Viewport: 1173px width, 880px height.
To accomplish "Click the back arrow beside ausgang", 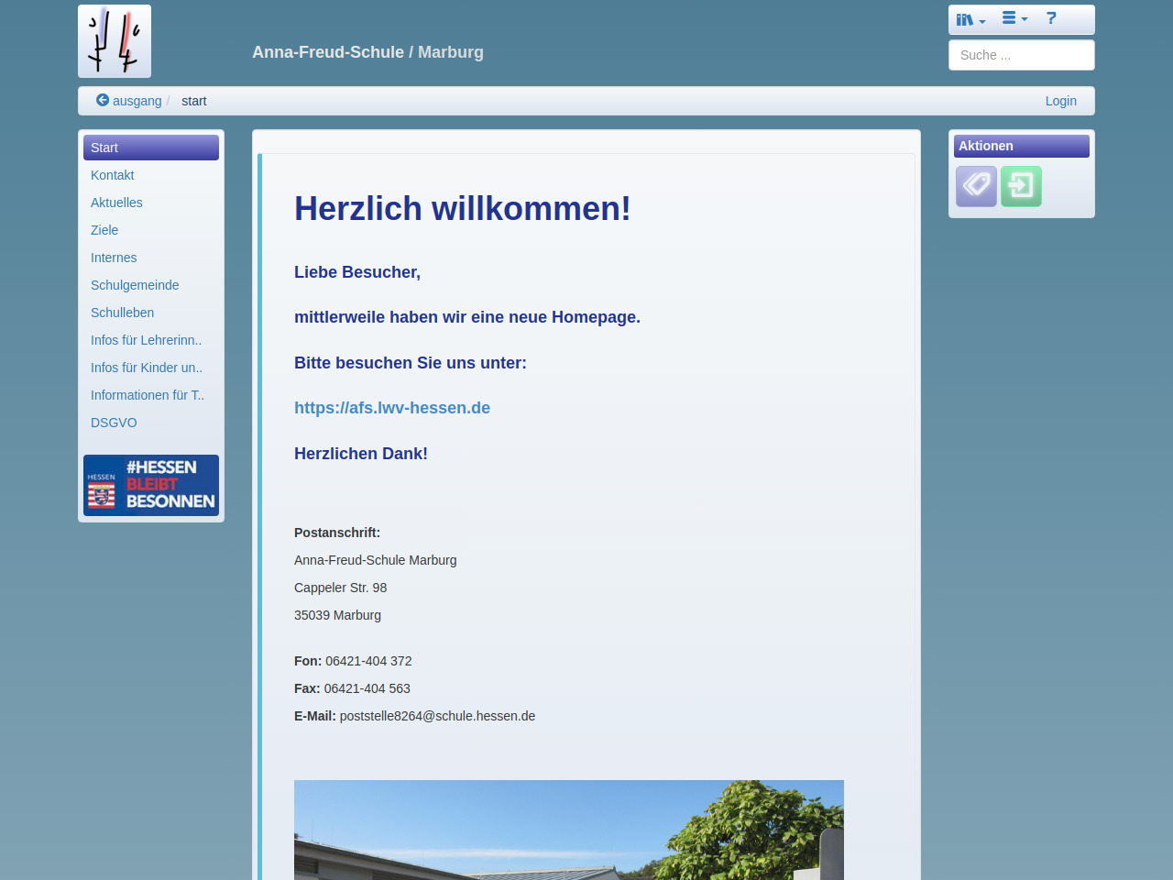I will (x=103, y=100).
